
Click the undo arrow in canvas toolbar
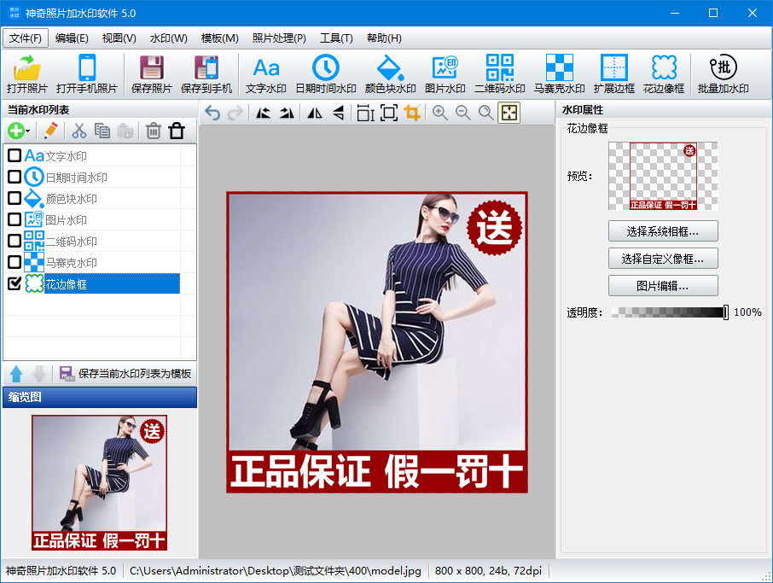point(212,113)
